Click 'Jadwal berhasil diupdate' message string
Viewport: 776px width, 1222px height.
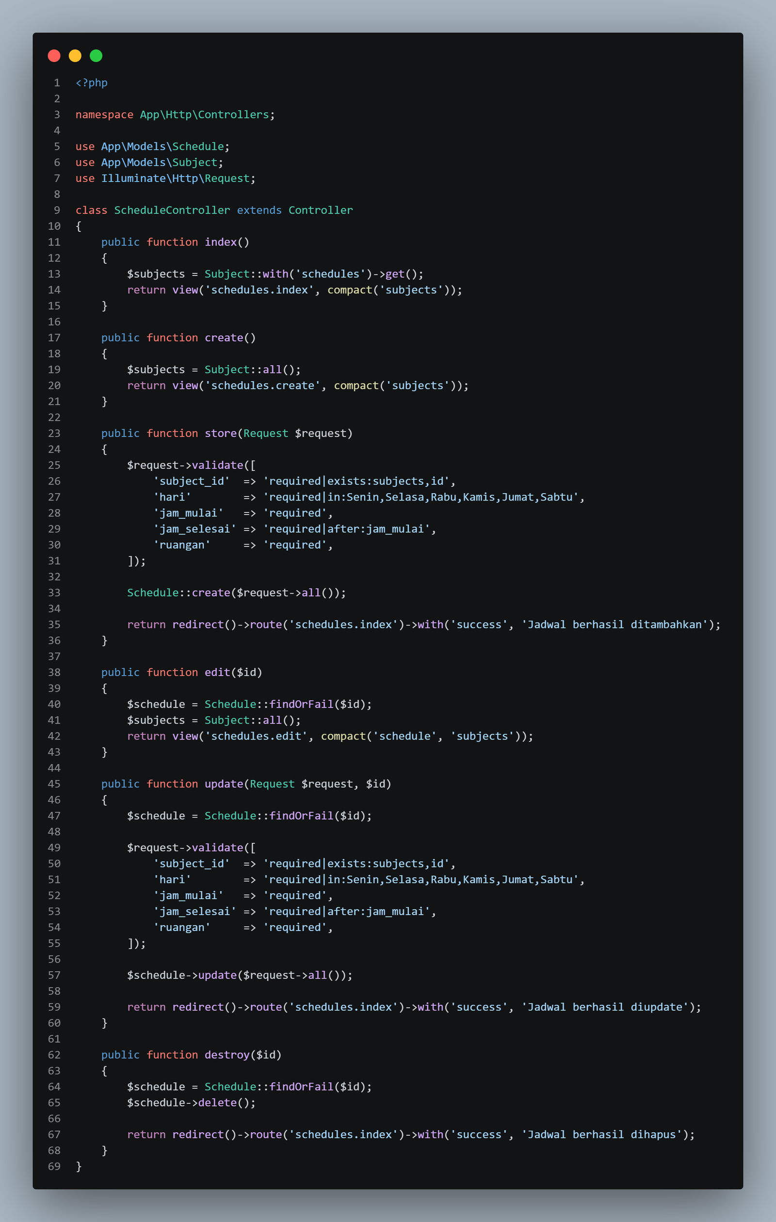[605, 1007]
